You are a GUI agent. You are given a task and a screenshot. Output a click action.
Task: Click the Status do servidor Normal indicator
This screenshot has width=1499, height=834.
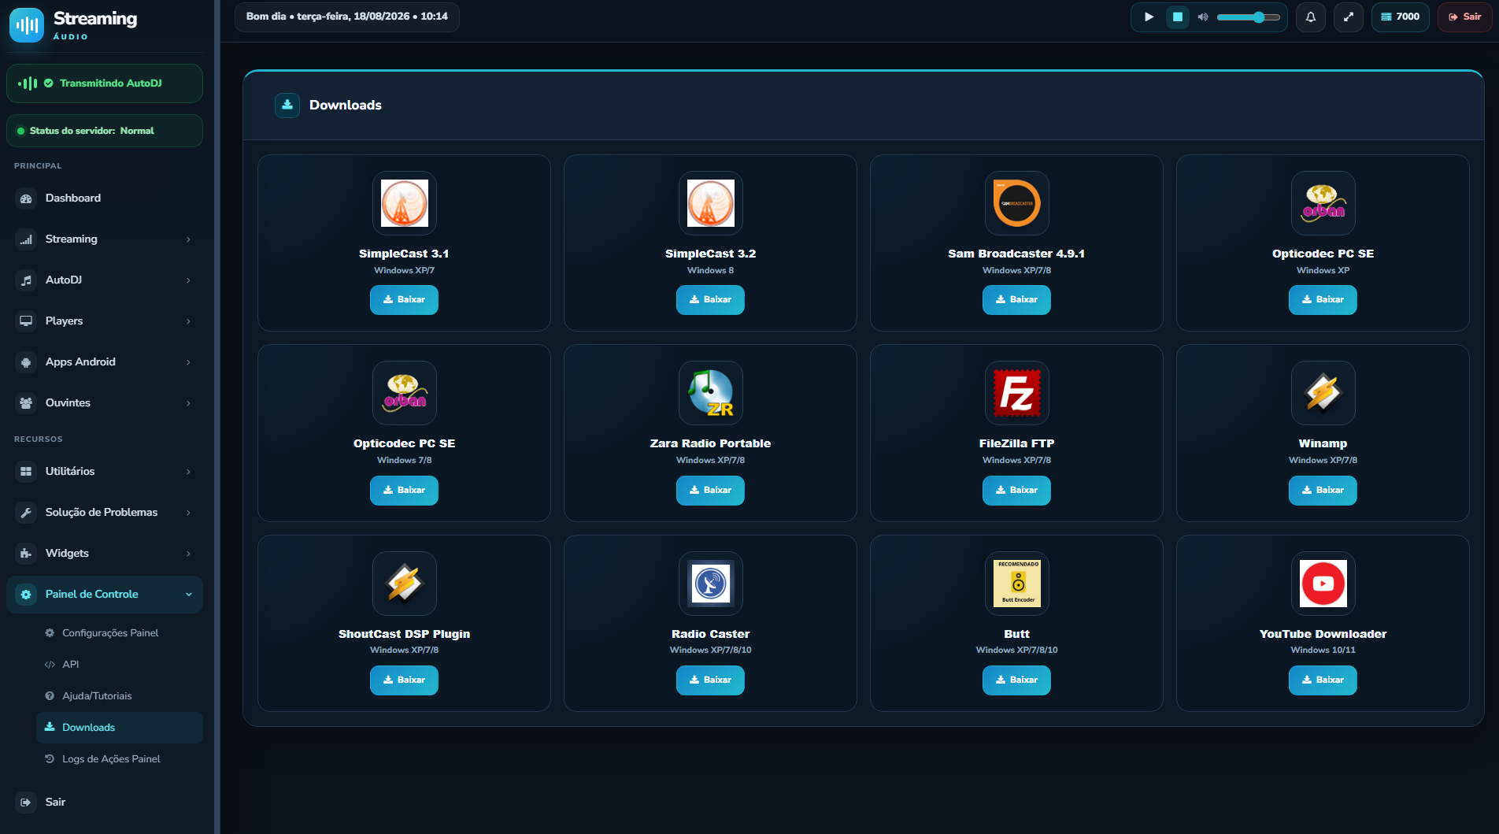click(105, 131)
